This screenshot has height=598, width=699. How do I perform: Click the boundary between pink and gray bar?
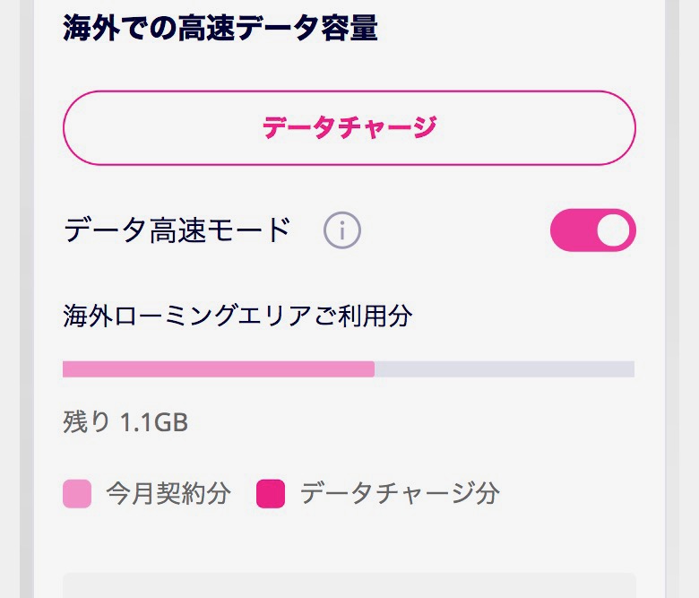click(x=375, y=369)
